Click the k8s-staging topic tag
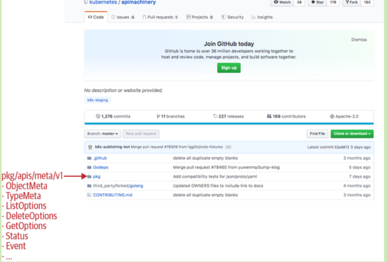The image size is (387, 262). [x=97, y=100]
